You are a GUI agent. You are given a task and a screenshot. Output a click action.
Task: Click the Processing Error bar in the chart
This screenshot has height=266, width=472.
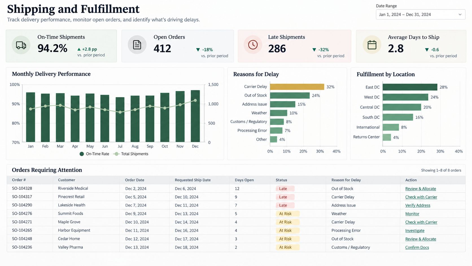tap(276, 131)
